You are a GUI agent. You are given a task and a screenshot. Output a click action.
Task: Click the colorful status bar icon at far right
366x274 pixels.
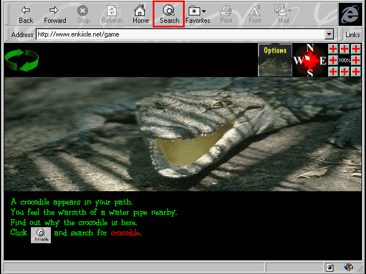coord(348,267)
